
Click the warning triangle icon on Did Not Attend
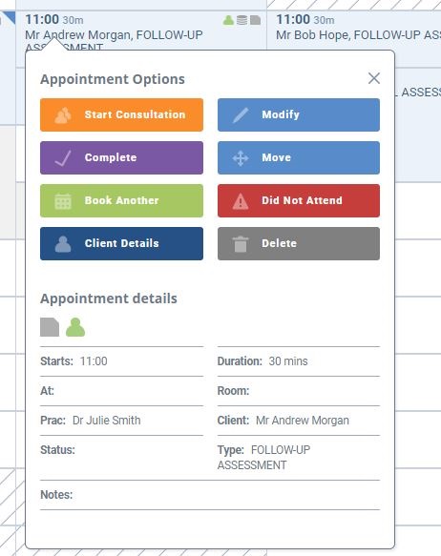(241, 201)
